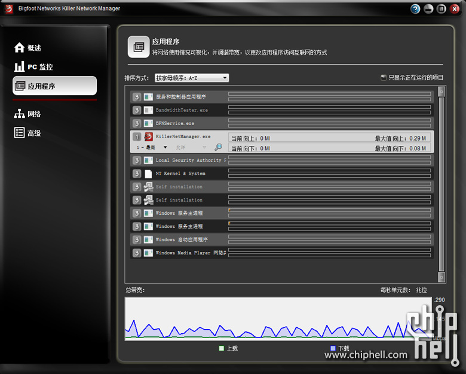Screen dimensions: 466x374
Task: Minimize the Killer Network Manager window
Action: [428, 9]
